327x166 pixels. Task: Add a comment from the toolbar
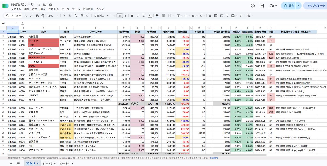[216, 16]
